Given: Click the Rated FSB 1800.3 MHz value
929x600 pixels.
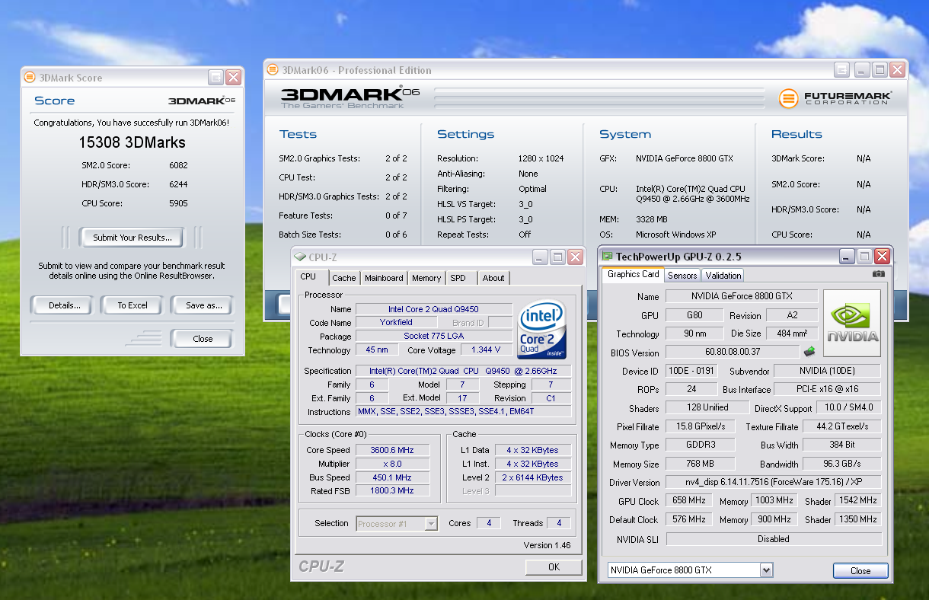Looking at the screenshot, I should point(392,491).
